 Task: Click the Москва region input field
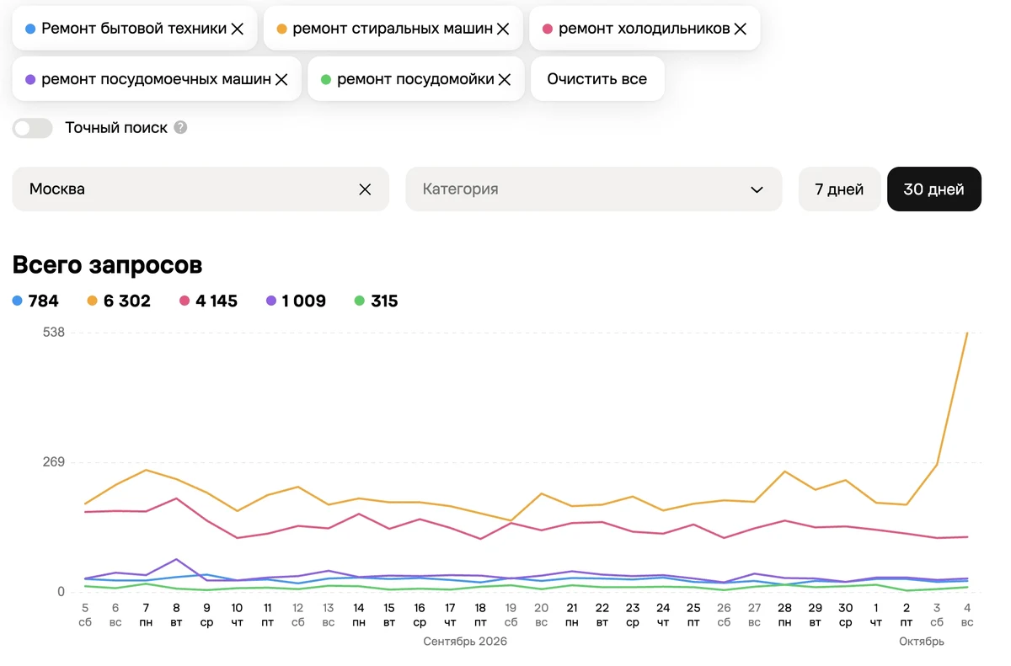point(201,189)
